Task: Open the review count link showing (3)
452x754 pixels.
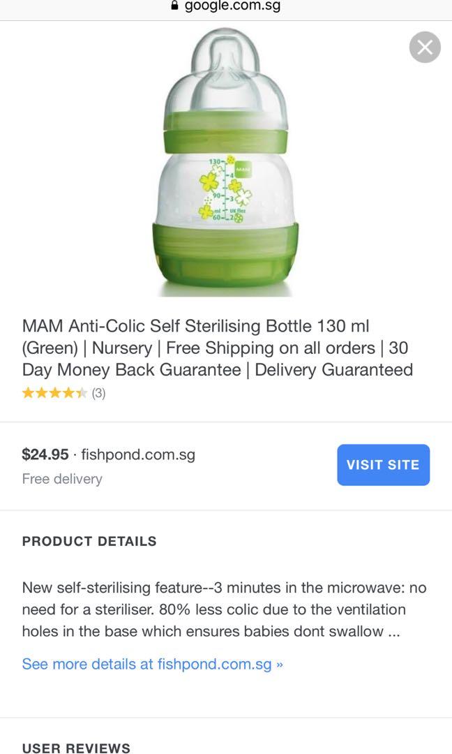Action: 99,393
